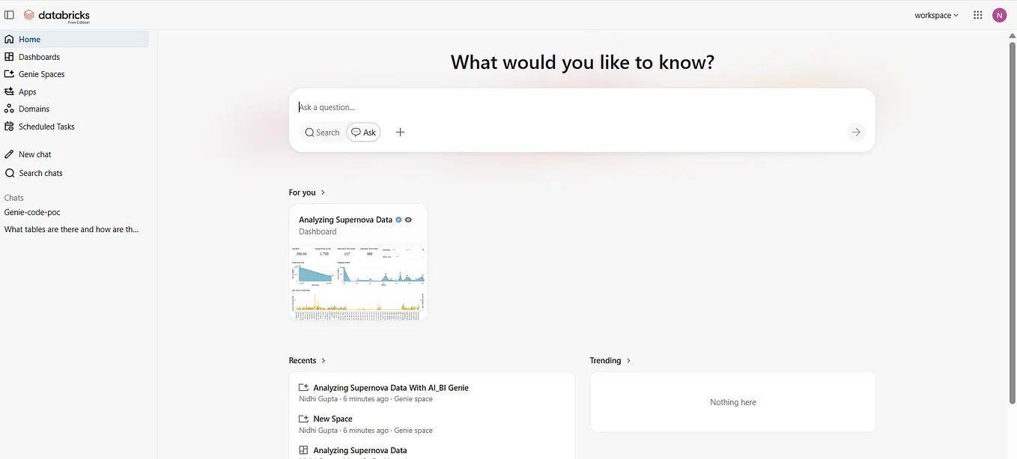The height and width of the screenshot is (459, 1017).
Task: Select the Ask mode toggle
Action: tap(363, 132)
